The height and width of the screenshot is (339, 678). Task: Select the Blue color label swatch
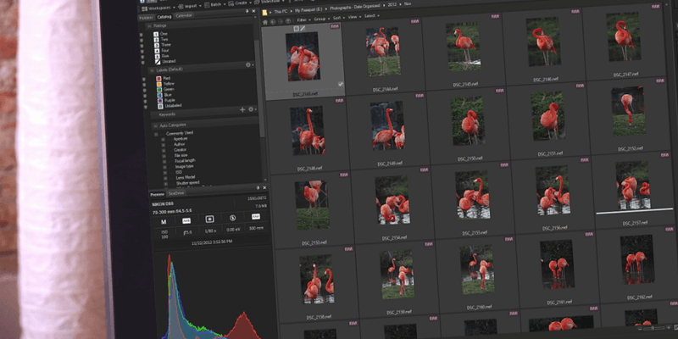pos(159,95)
